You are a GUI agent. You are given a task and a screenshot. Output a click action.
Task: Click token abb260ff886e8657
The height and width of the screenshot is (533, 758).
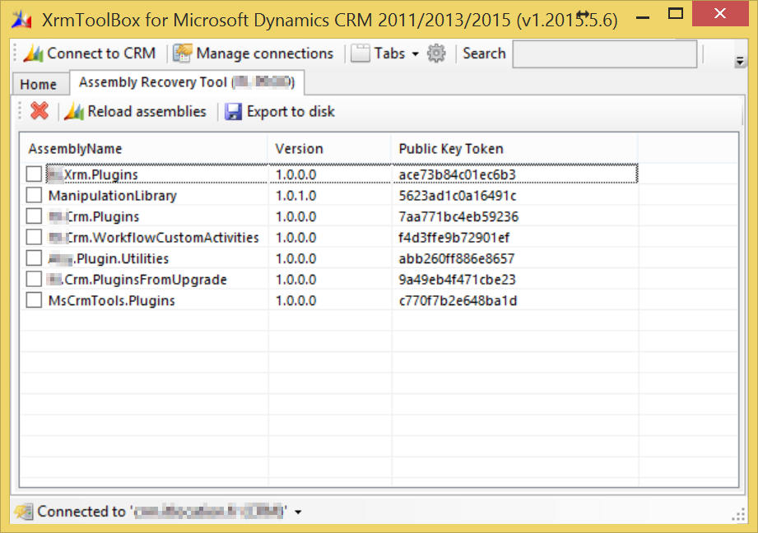(456, 258)
